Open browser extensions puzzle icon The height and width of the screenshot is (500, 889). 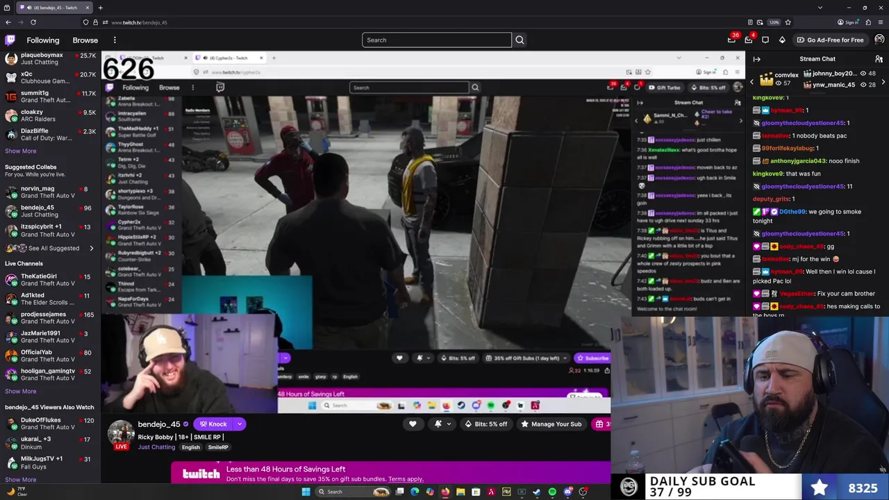coord(868,22)
